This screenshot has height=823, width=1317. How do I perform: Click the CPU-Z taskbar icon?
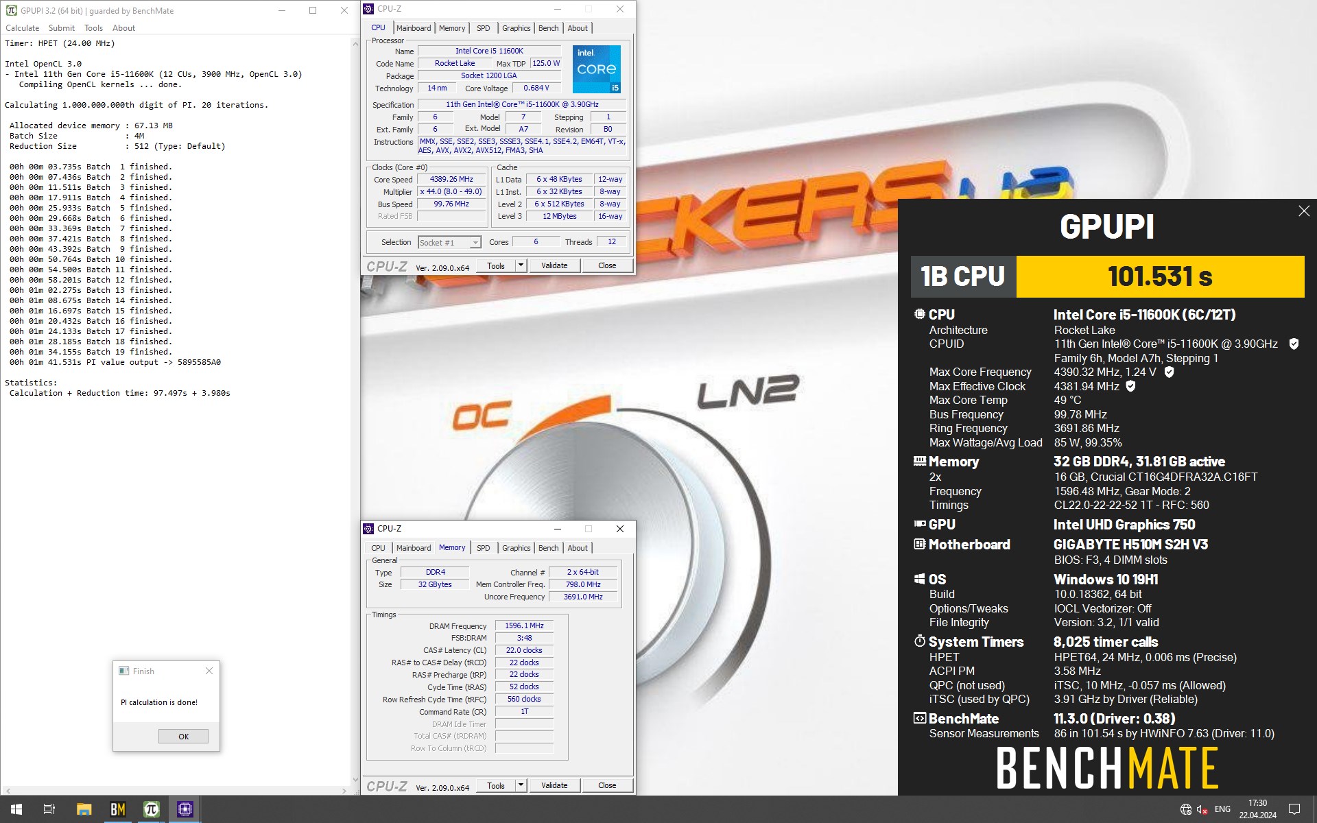point(185,809)
